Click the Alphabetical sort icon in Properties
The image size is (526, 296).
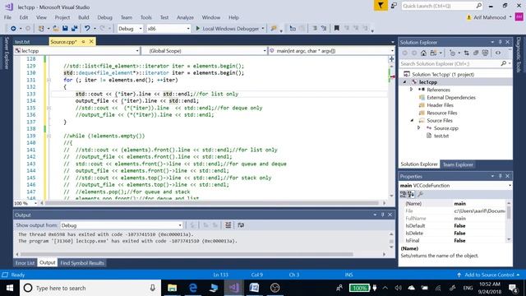411,194
